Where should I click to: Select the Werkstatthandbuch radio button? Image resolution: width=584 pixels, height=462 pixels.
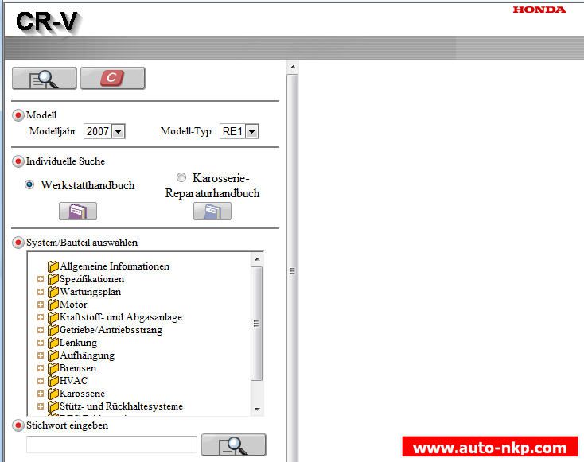point(29,184)
